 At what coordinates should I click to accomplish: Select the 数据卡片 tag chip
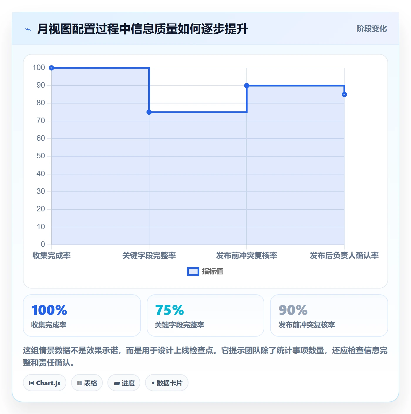pos(167,383)
